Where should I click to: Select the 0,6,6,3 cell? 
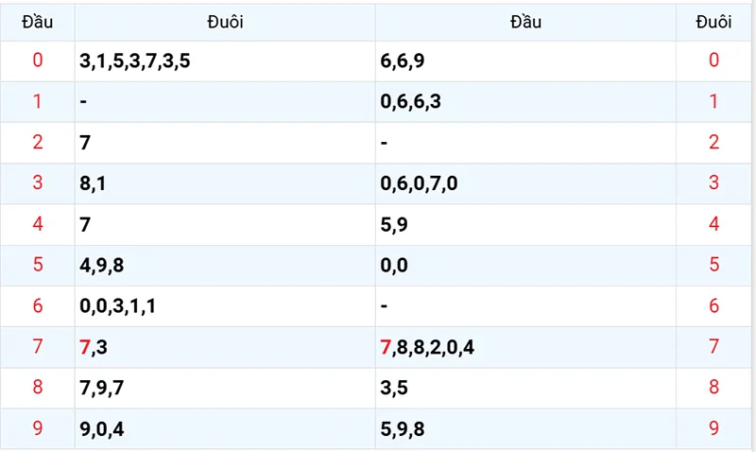(x=410, y=102)
